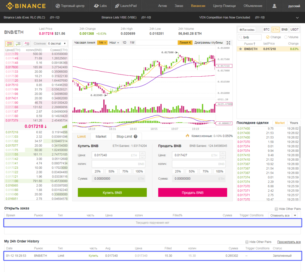Click Купить BNB button

[112, 192]
